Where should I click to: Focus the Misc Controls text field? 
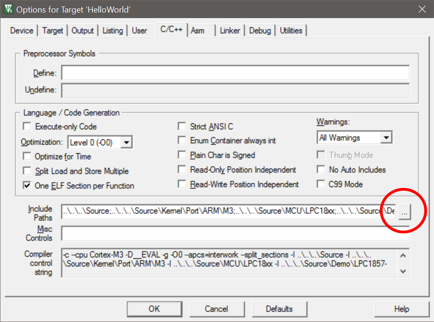(235, 233)
